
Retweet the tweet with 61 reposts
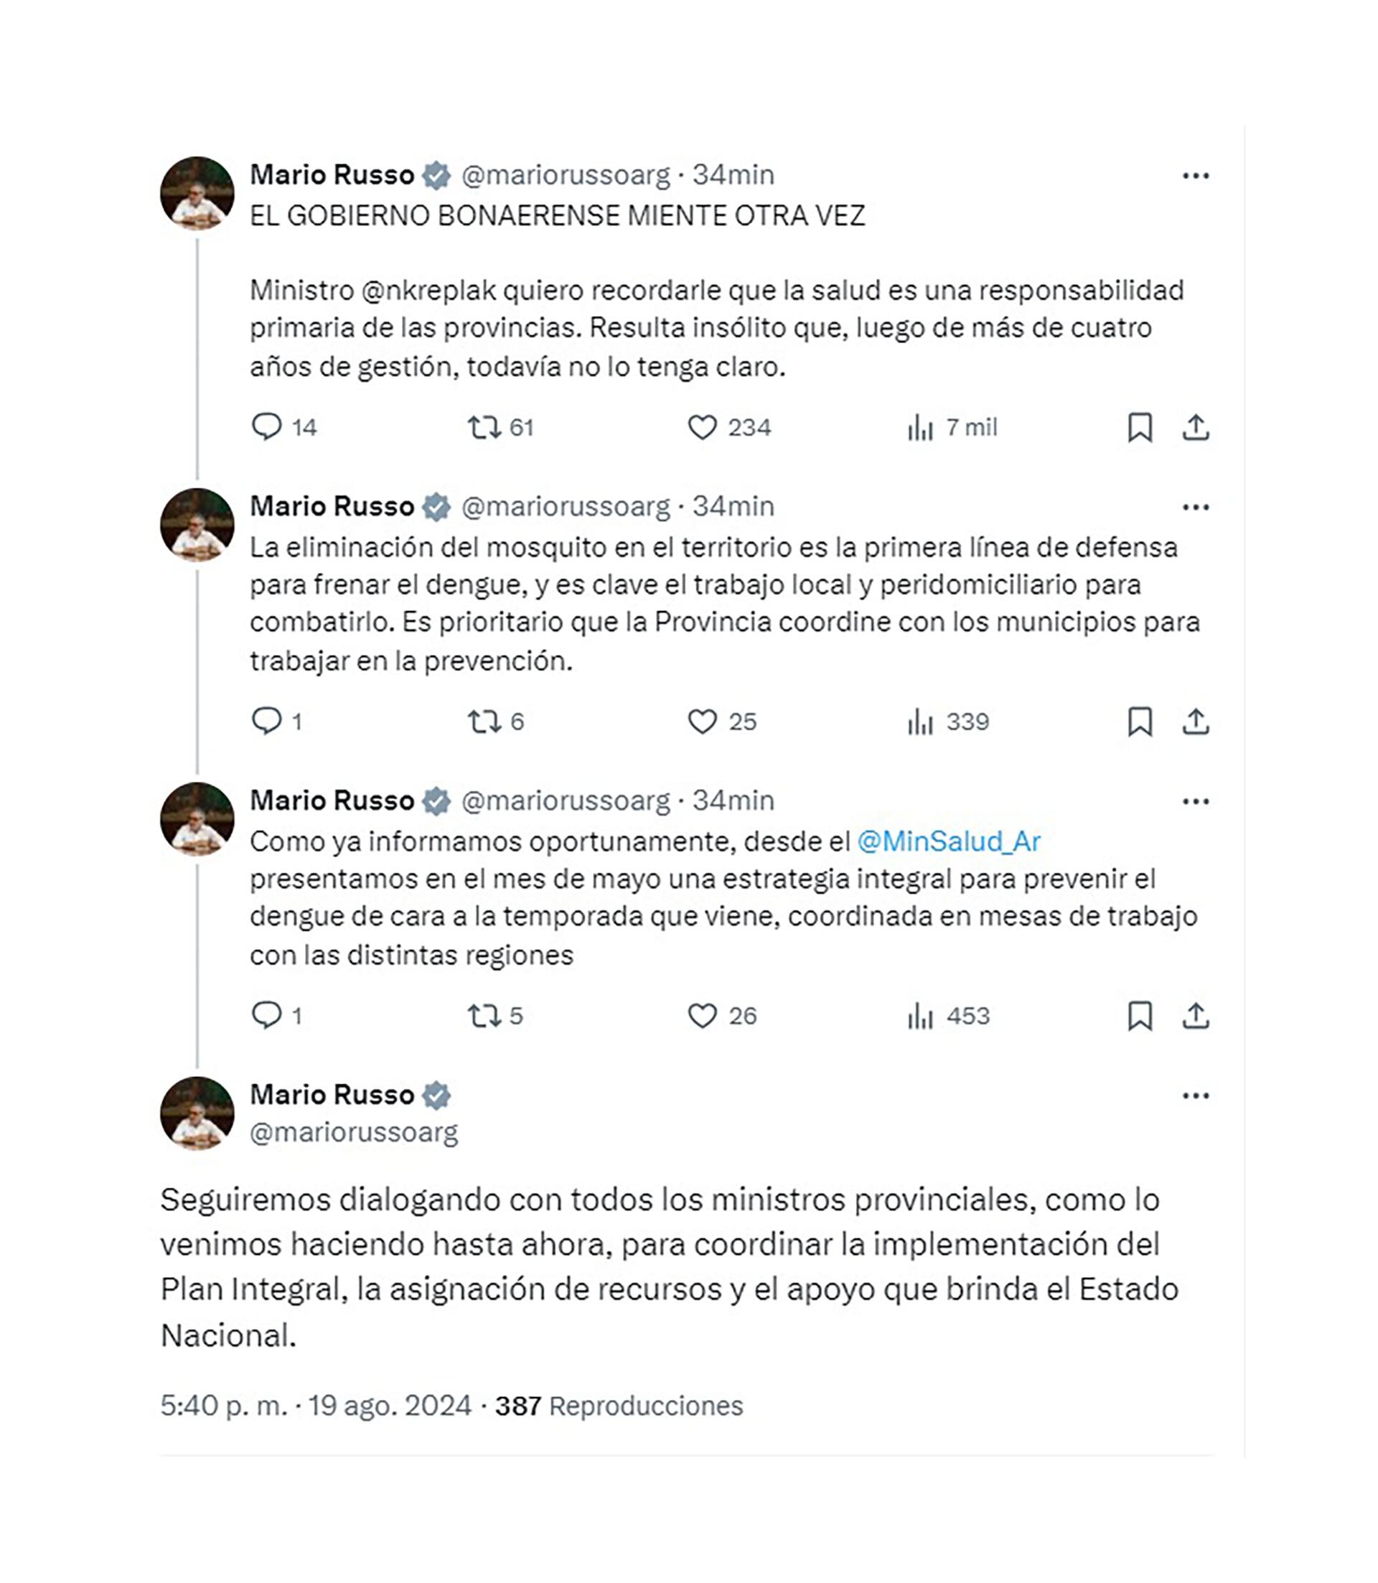(x=484, y=428)
